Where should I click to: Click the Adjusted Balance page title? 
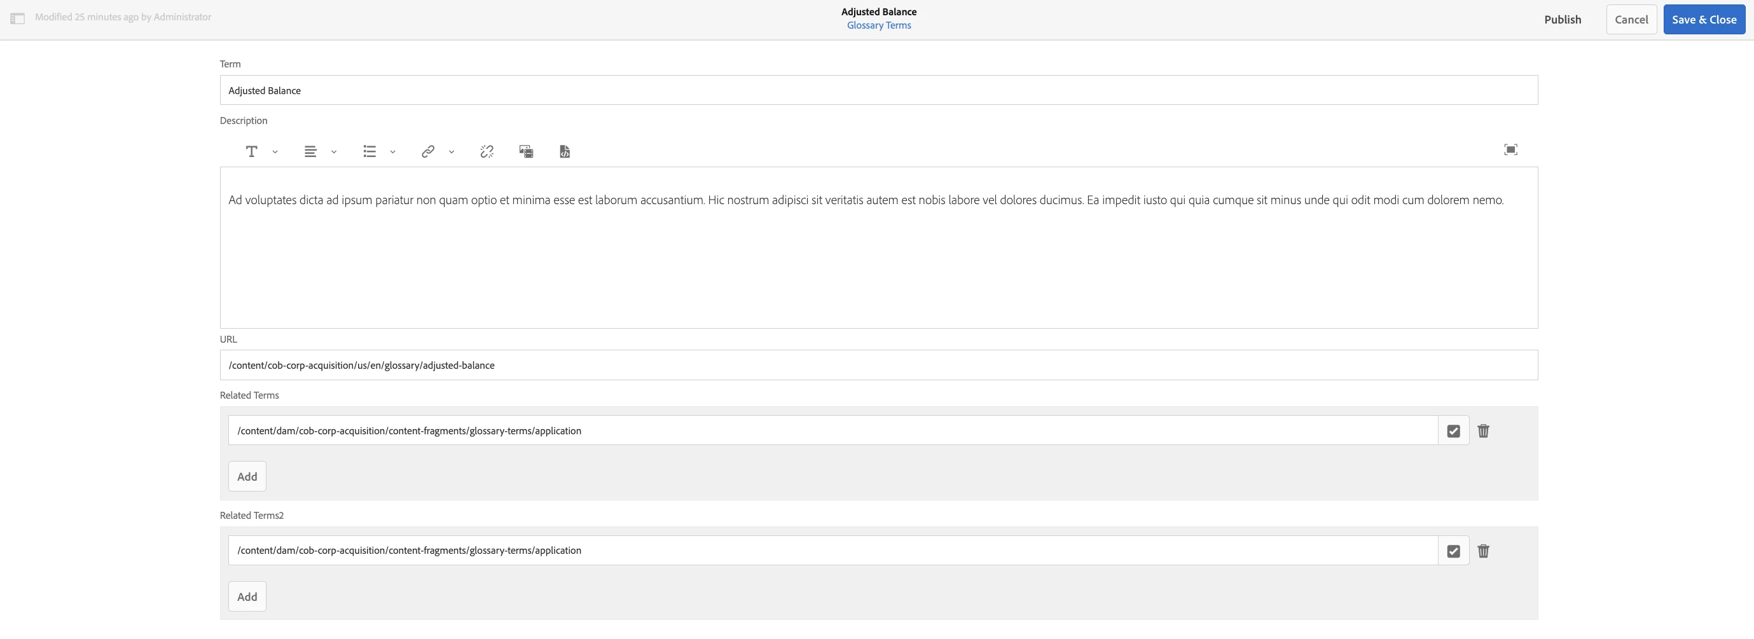[x=878, y=11]
